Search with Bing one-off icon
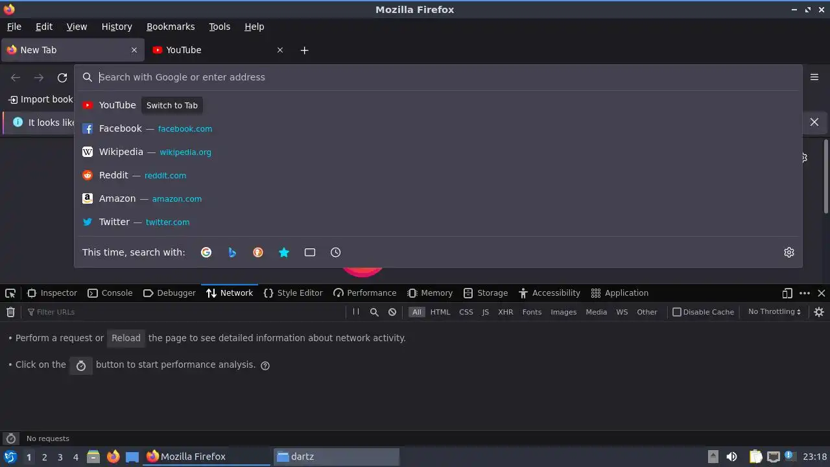Viewport: 830px width, 467px height. pos(232,252)
